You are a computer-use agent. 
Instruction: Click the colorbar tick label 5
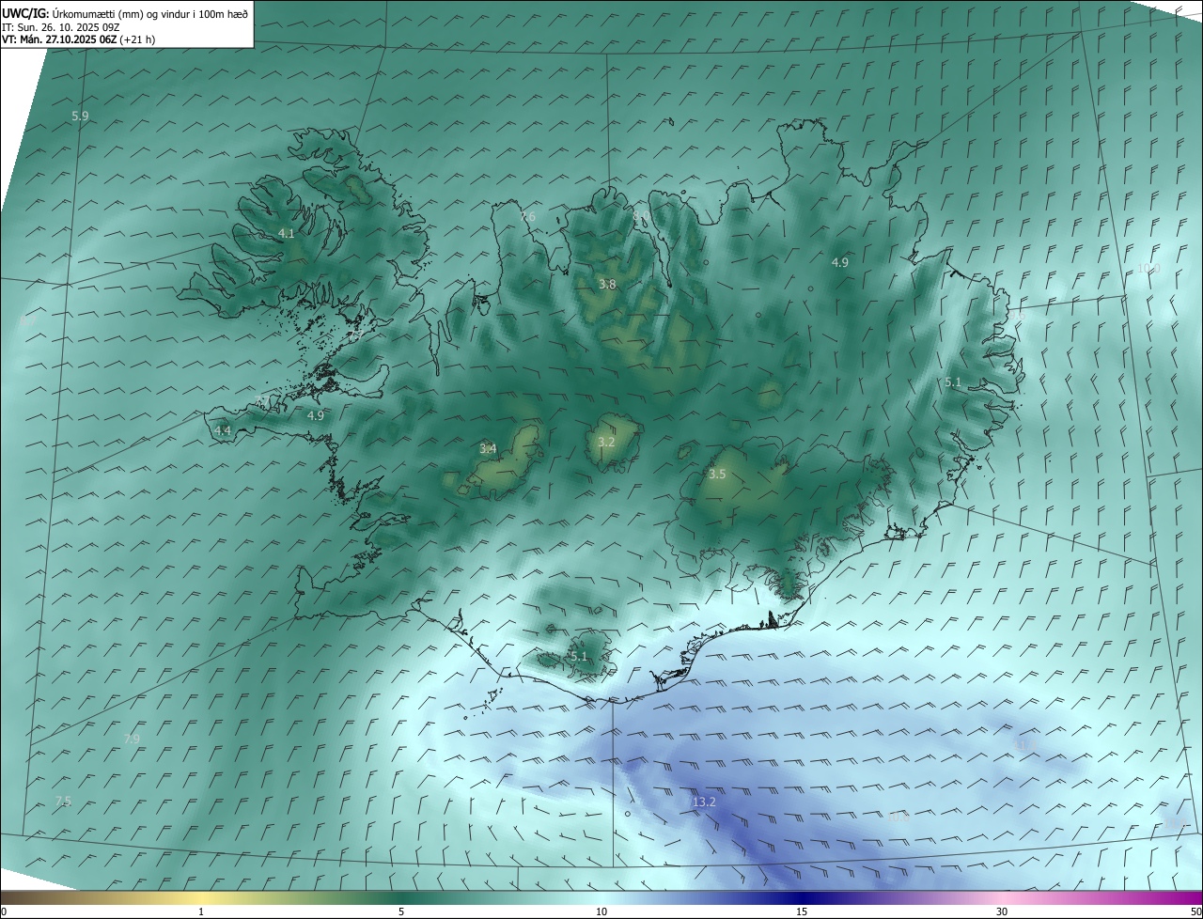pyautogui.click(x=401, y=911)
